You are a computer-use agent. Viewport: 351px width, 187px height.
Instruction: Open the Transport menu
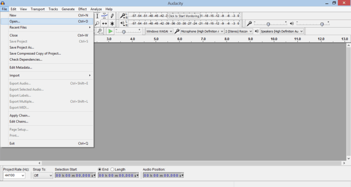coord(38,9)
